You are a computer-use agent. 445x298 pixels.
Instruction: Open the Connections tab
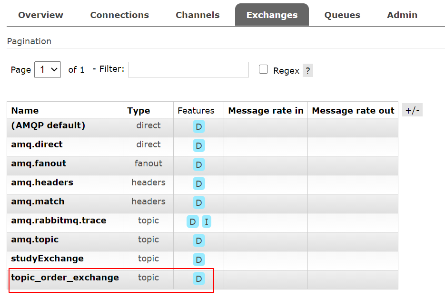click(119, 15)
